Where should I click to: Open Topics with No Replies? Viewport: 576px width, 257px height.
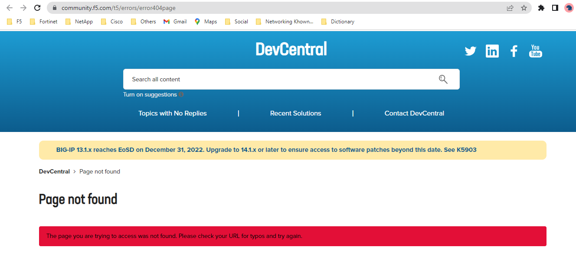[x=173, y=113]
